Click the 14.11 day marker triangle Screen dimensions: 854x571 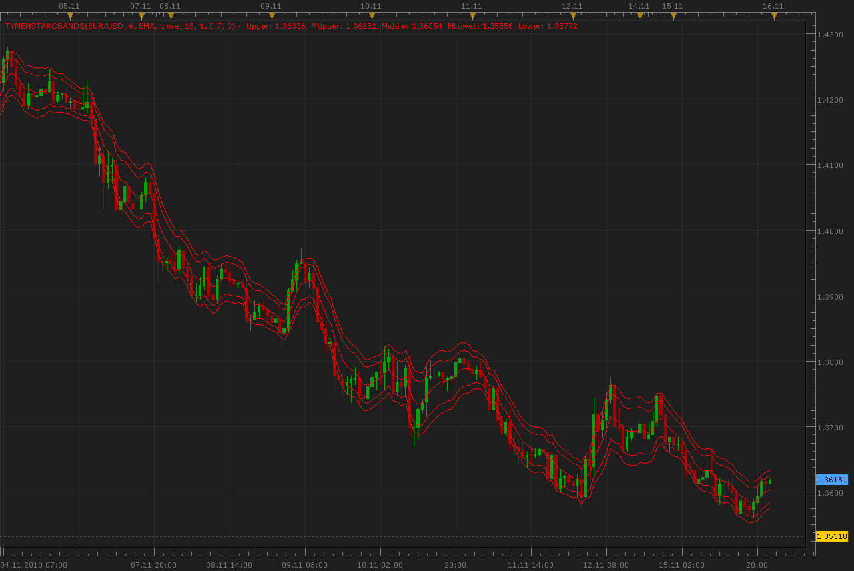tap(640, 16)
